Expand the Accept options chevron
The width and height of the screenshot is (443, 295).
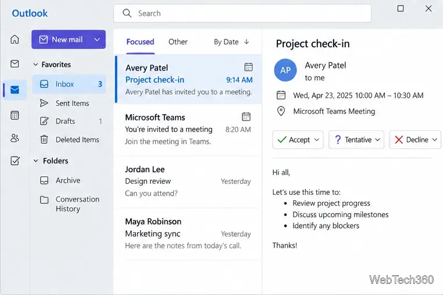click(317, 140)
